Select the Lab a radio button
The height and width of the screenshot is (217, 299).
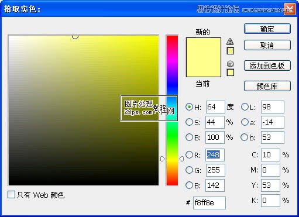pyautogui.click(x=245, y=122)
